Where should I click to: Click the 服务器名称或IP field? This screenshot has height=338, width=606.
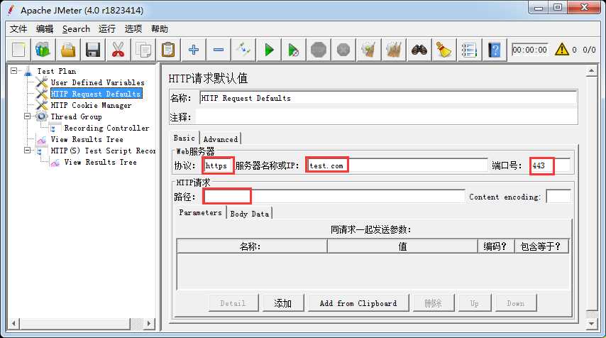click(397, 165)
